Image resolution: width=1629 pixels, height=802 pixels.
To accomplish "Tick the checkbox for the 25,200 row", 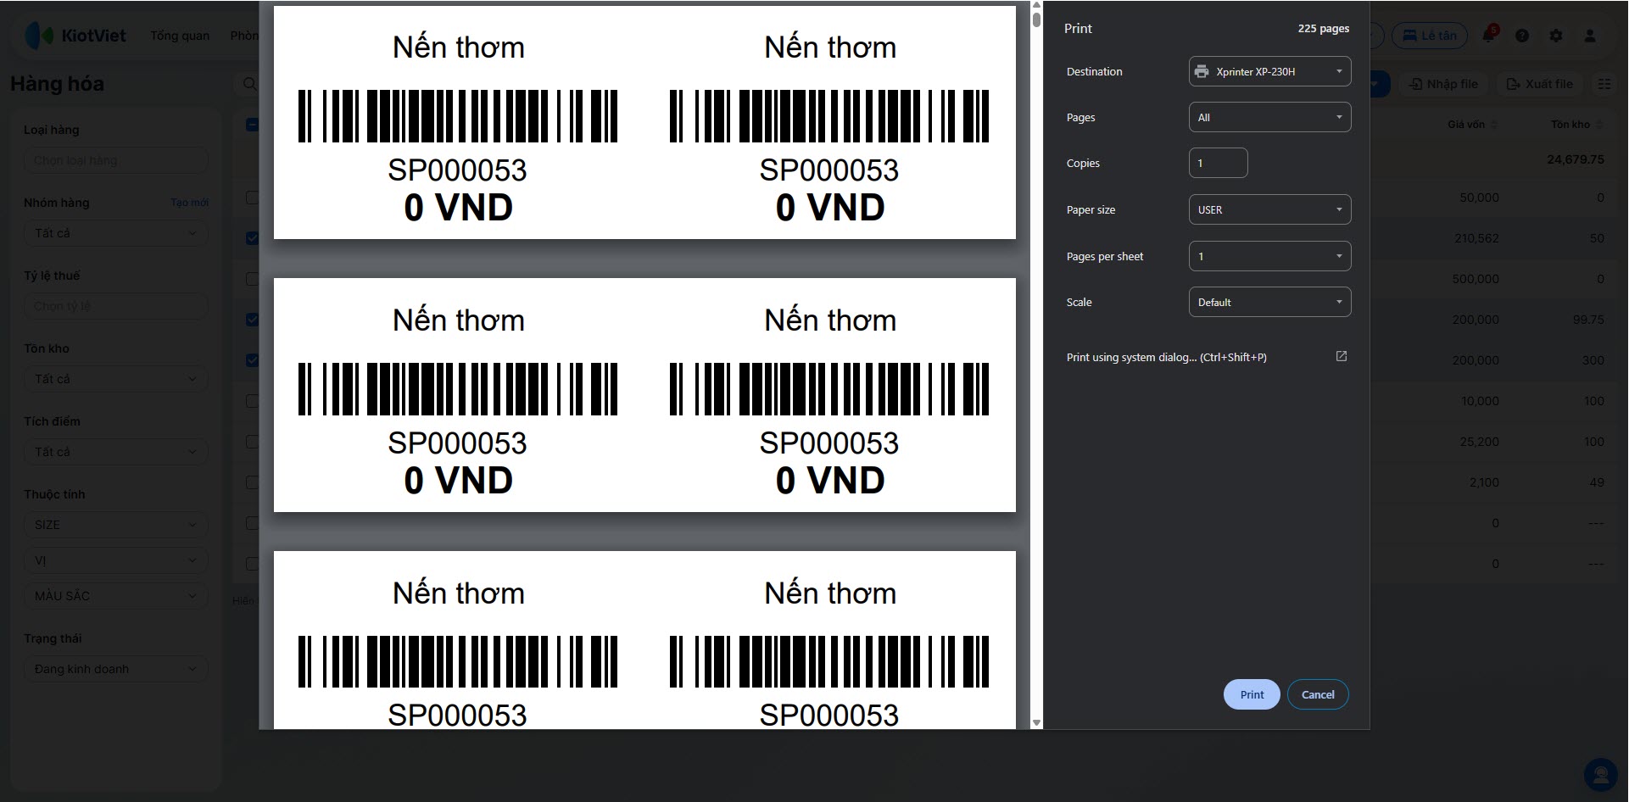I will (252, 442).
